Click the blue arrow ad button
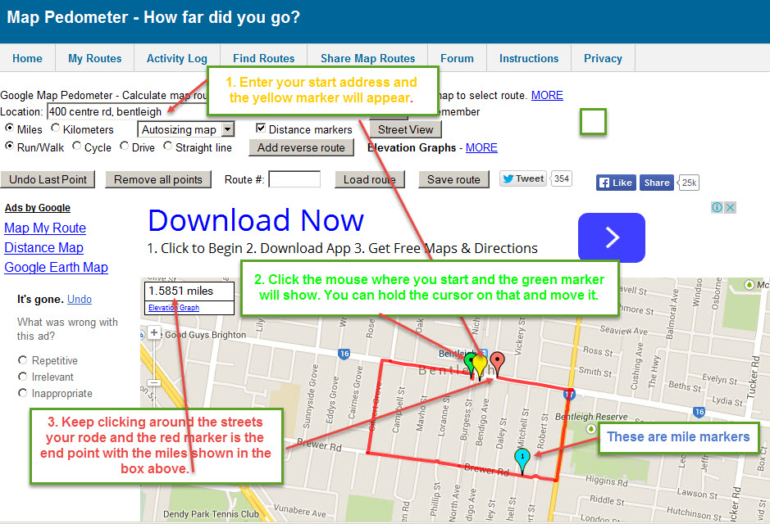The image size is (770, 524). click(x=611, y=237)
